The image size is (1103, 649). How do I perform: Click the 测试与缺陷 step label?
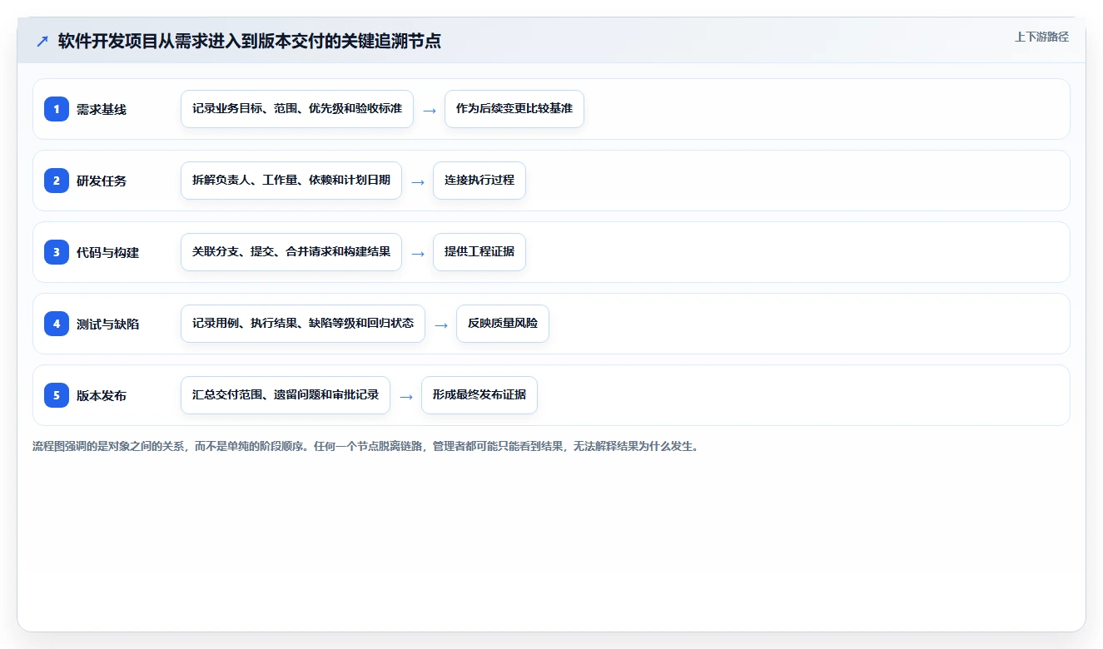point(108,324)
